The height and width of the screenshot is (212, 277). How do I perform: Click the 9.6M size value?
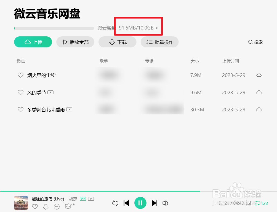click(x=196, y=93)
